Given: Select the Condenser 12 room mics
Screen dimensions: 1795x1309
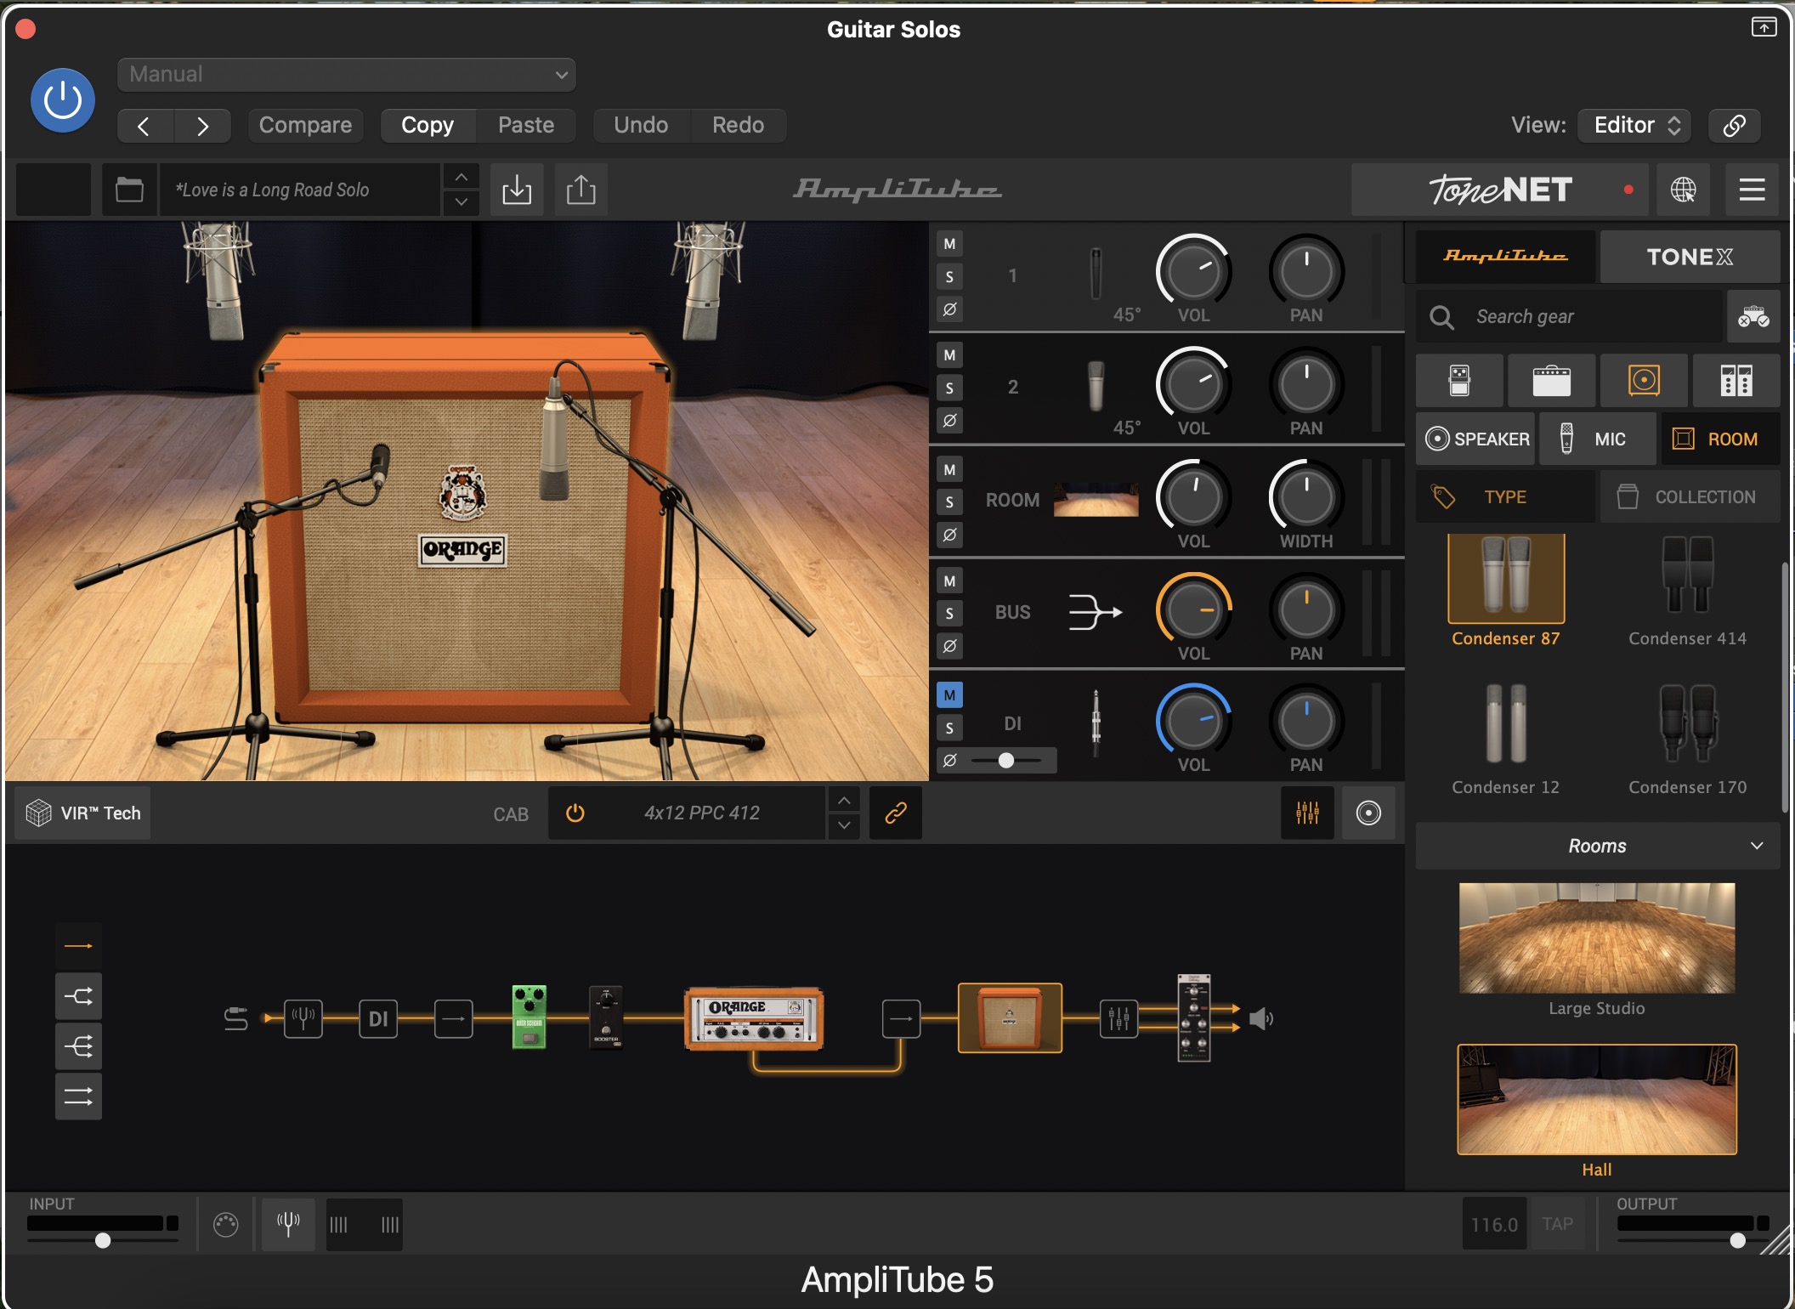Looking at the screenshot, I should click(x=1505, y=739).
